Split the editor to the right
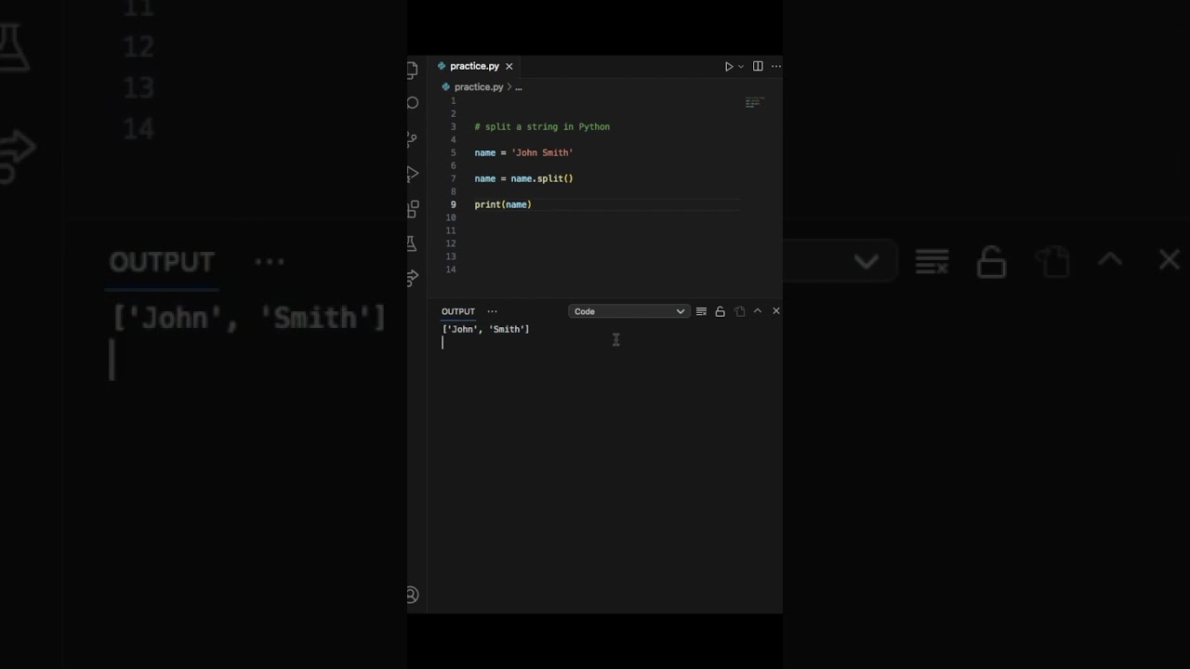Image resolution: width=1190 pixels, height=669 pixels. pyautogui.click(x=758, y=66)
